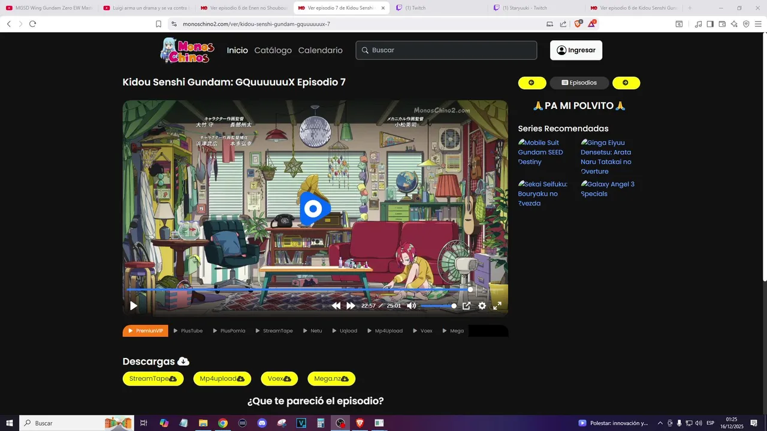Select the Voex server tab
This screenshot has height=431, width=767.
point(422,330)
